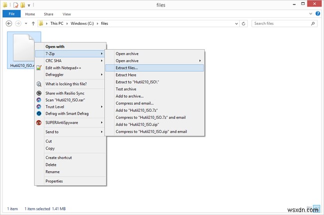Choose 'Extract files...' from the 7-Zip submenu

click(x=127, y=68)
